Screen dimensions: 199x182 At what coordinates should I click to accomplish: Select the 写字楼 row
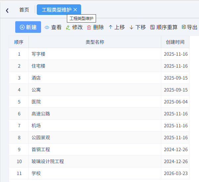[99, 54]
